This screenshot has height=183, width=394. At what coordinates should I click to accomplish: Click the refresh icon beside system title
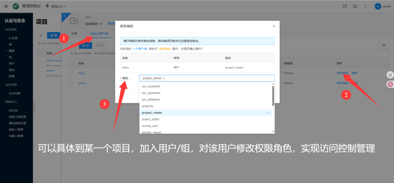(101, 24)
